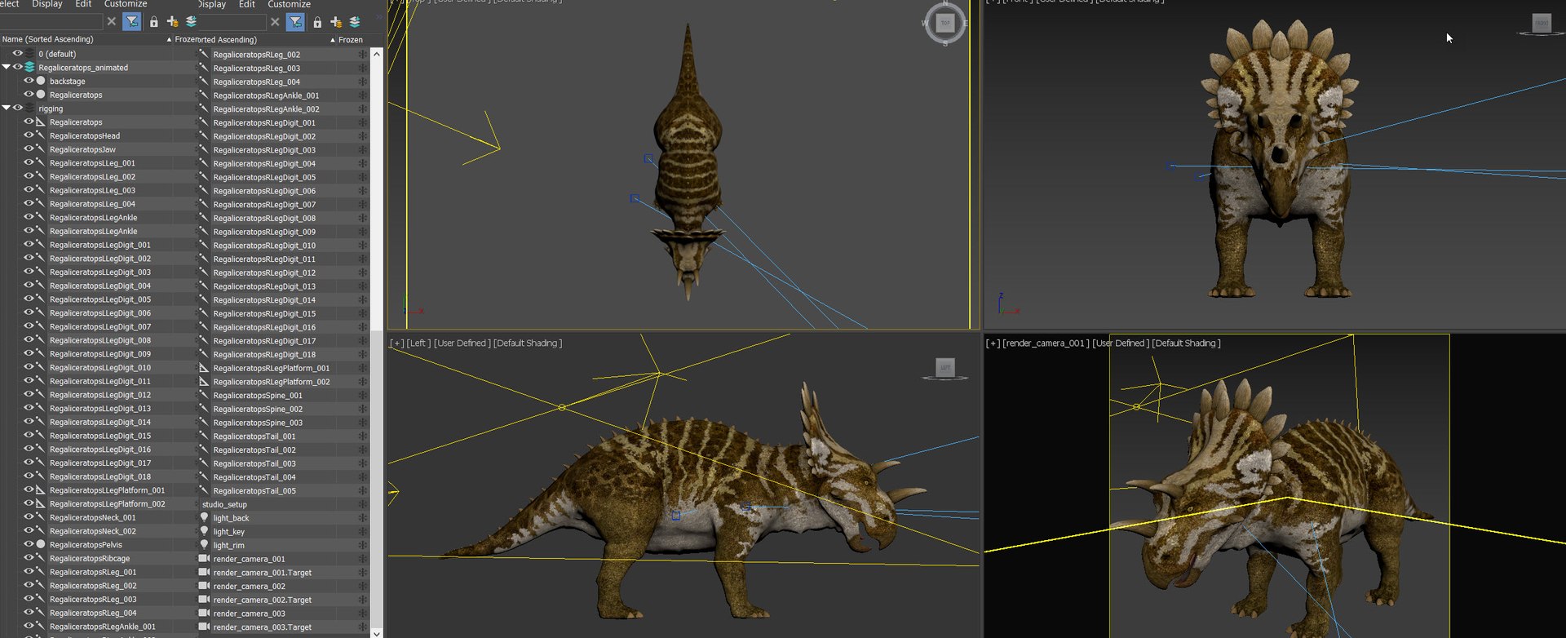Image resolution: width=1566 pixels, height=638 pixels.
Task: Click lock icon in right Scene Explorer toolbar
Action: (317, 22)
